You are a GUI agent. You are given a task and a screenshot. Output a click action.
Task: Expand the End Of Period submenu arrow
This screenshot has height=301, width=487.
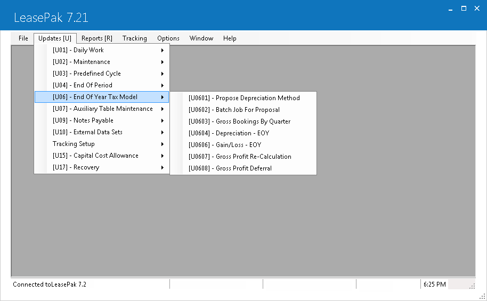163,85
